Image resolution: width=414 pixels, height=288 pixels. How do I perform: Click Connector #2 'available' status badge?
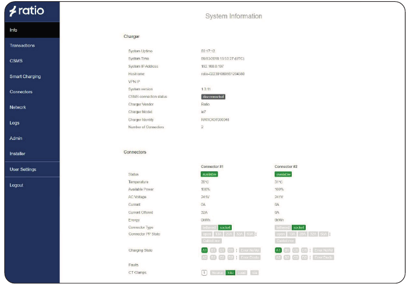click(283, 174)
